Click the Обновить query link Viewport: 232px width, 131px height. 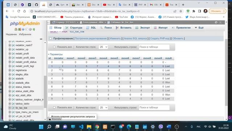[x=178, y=39]
